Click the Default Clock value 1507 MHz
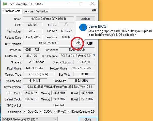Viewport: 153px width, 121px height. [x=31, y=99]
